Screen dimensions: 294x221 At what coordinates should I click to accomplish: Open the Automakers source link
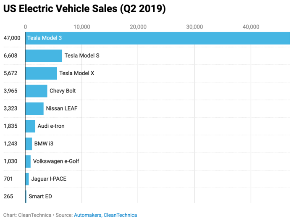[87, 215]
